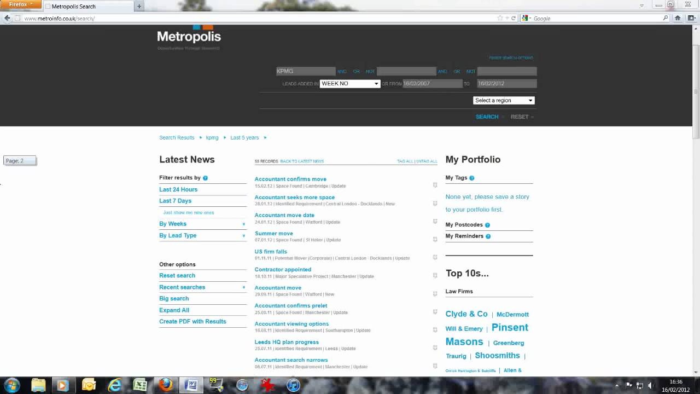Filter news by Last 7 Days
Image resolution: width=700 pixels, height=394 pixels.
click(x=175, y=201)
